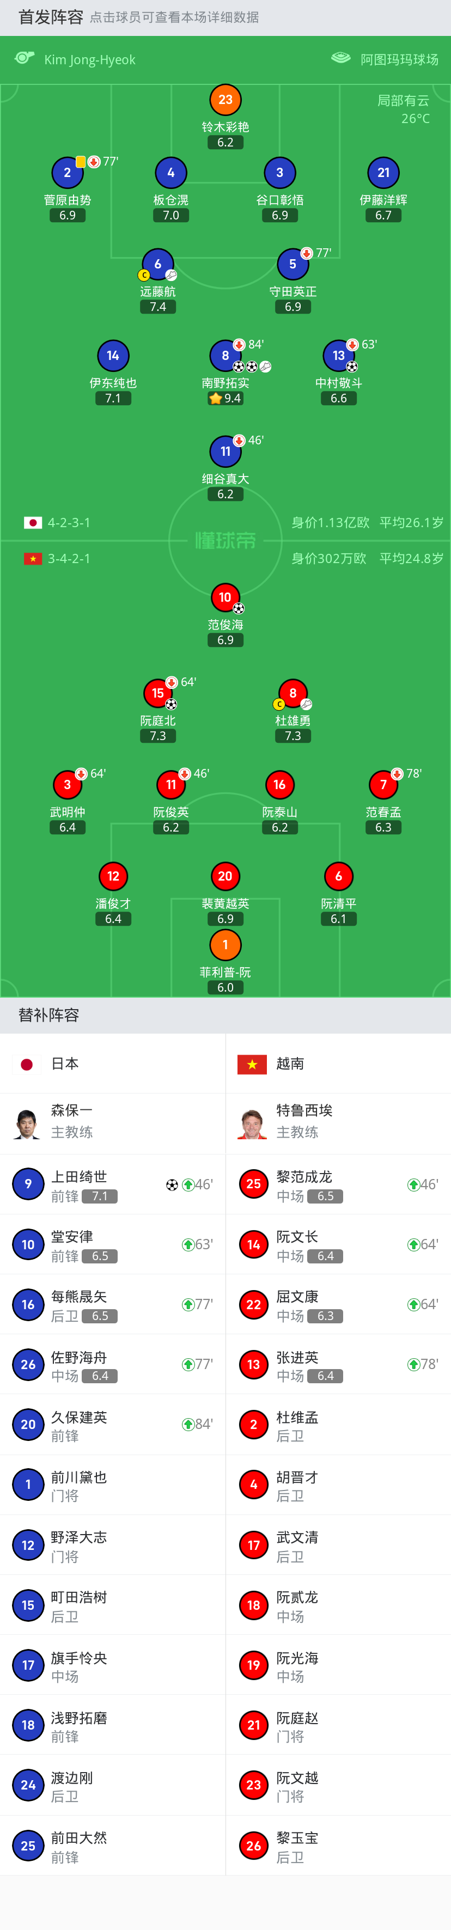Open 范俊海 number 10 badge
The image size is (451, 1930).
225,597
